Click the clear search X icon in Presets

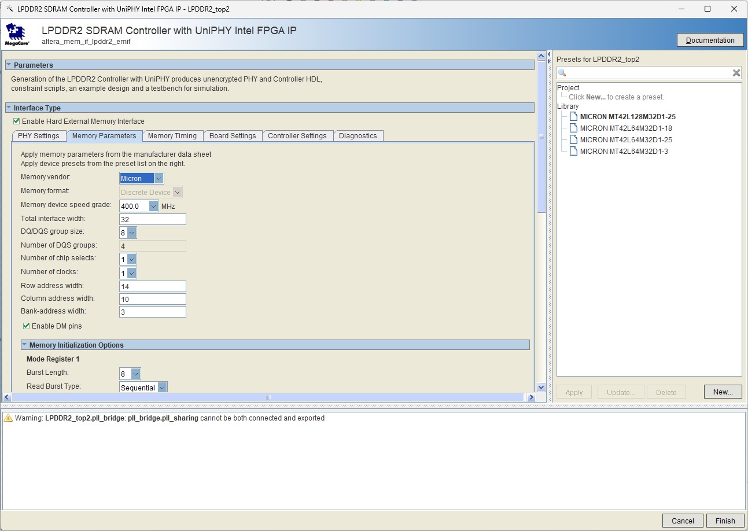point(736,73)
